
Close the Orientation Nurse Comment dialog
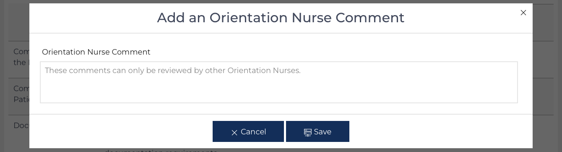point(523,13)
